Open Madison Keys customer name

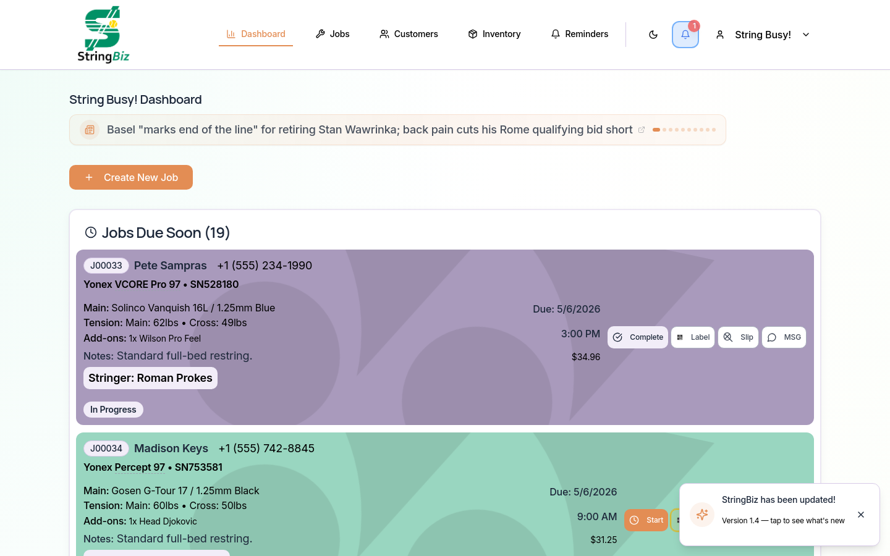point(171,449)
